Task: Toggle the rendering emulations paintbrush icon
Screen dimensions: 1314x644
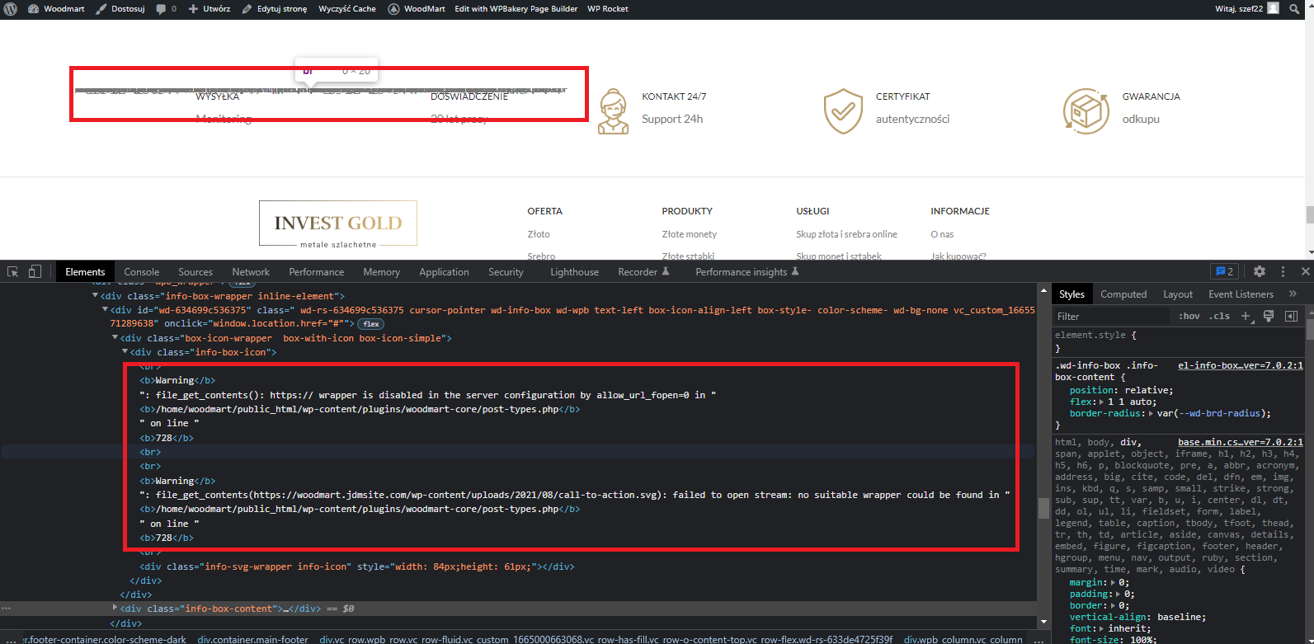Action: (x=1269, y=316)
